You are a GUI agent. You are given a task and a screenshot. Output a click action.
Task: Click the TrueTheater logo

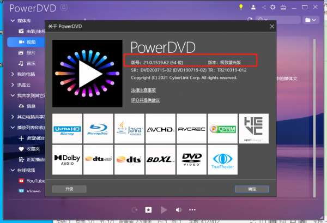pyautogui.click(x=222, y=160)
